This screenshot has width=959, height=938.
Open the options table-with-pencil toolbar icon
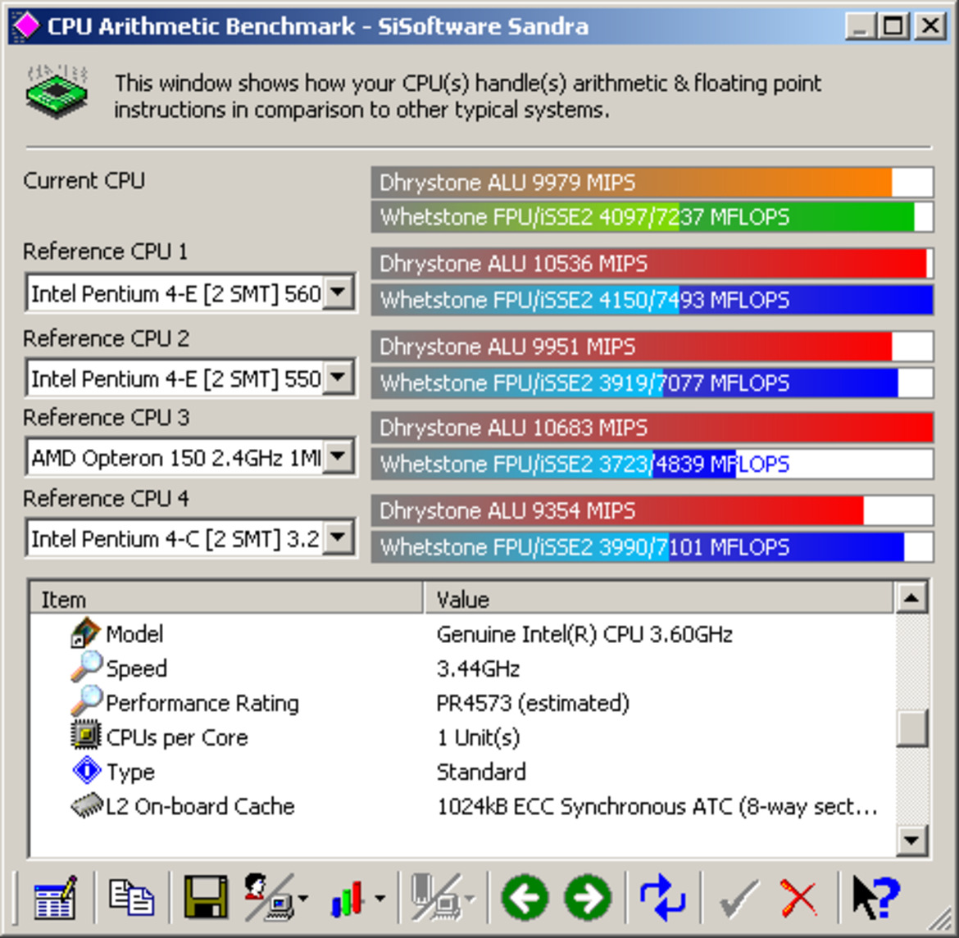pos(56,898)
